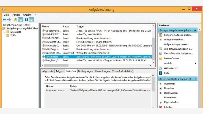This screenshot has height=114, width=203.
Task: Click Aufgabe importieren action link
Action: click(x=174, y=44)
